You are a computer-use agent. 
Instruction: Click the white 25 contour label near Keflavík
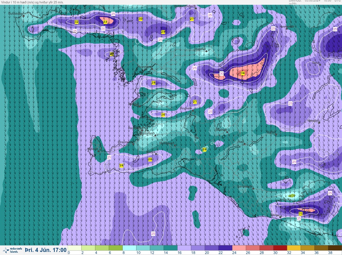click(x=109, y=157)
